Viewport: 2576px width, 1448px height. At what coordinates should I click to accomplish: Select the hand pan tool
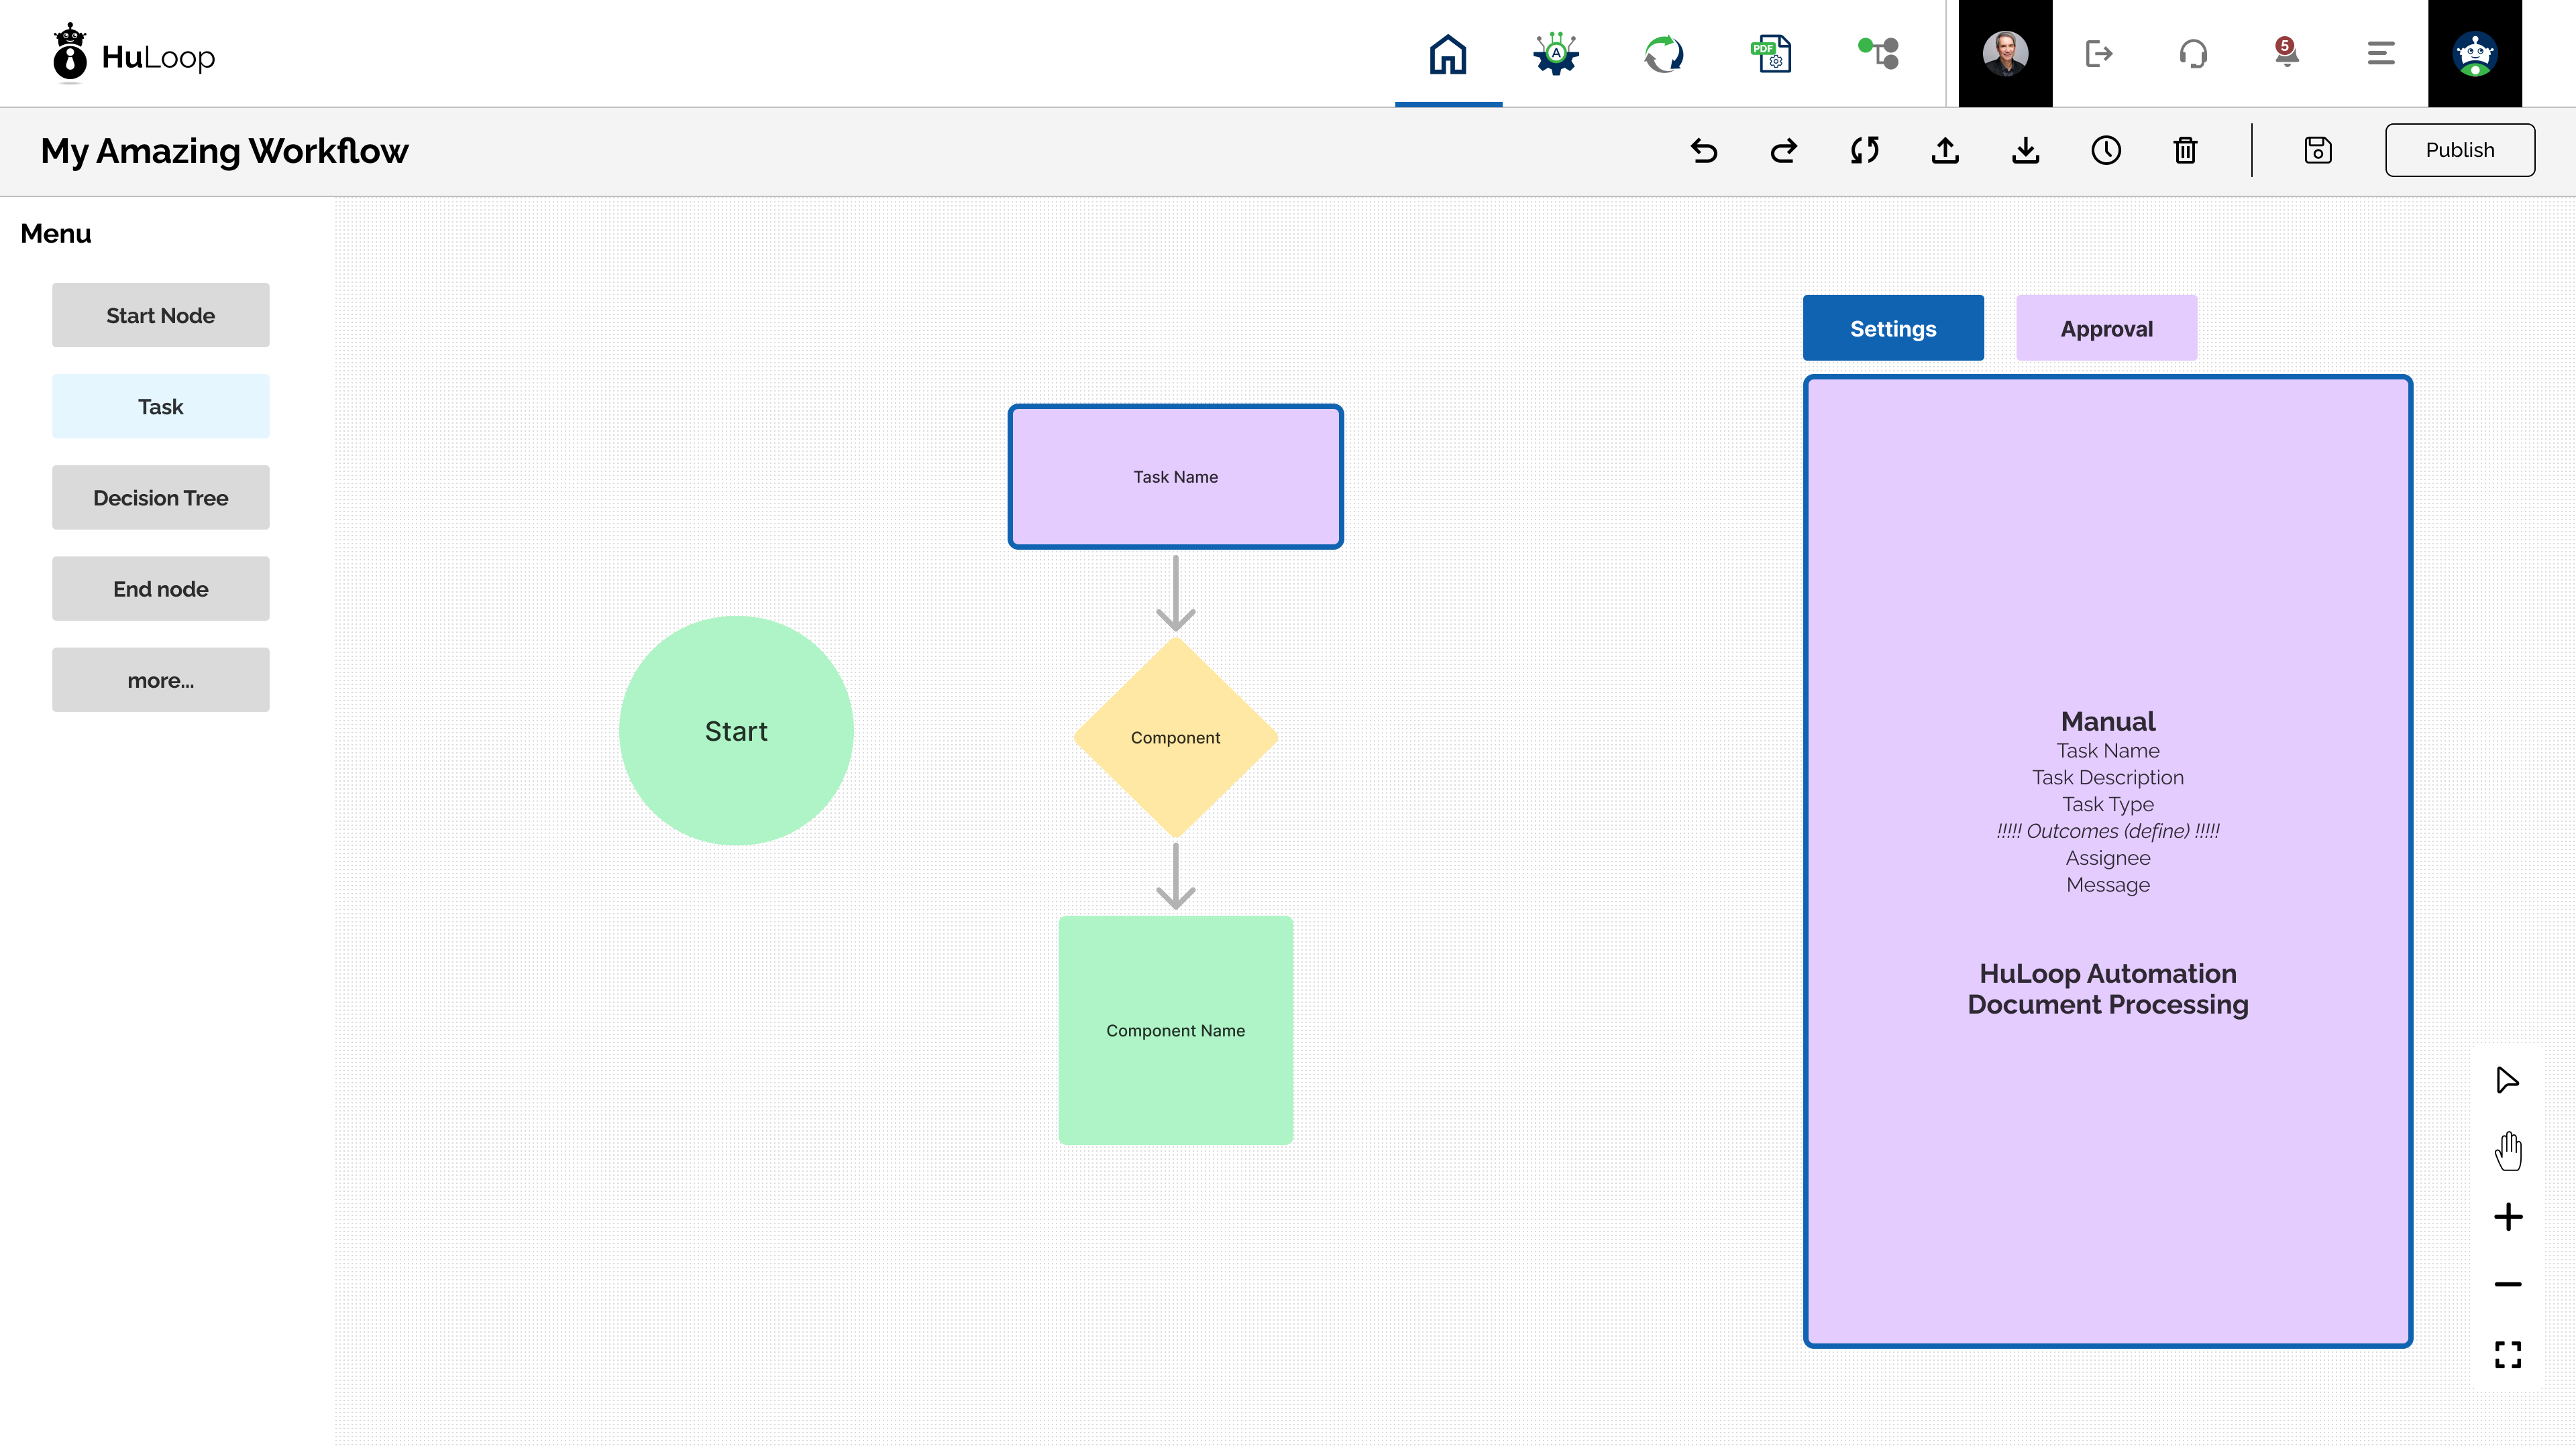2508,1150
